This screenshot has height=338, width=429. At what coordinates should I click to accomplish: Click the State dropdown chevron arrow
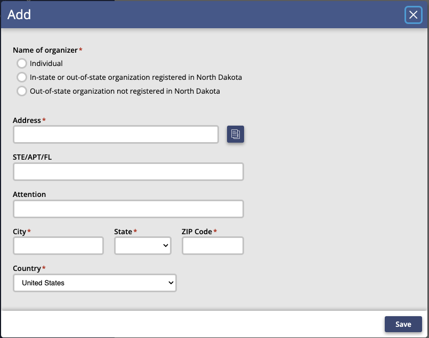tap(166, 245)
